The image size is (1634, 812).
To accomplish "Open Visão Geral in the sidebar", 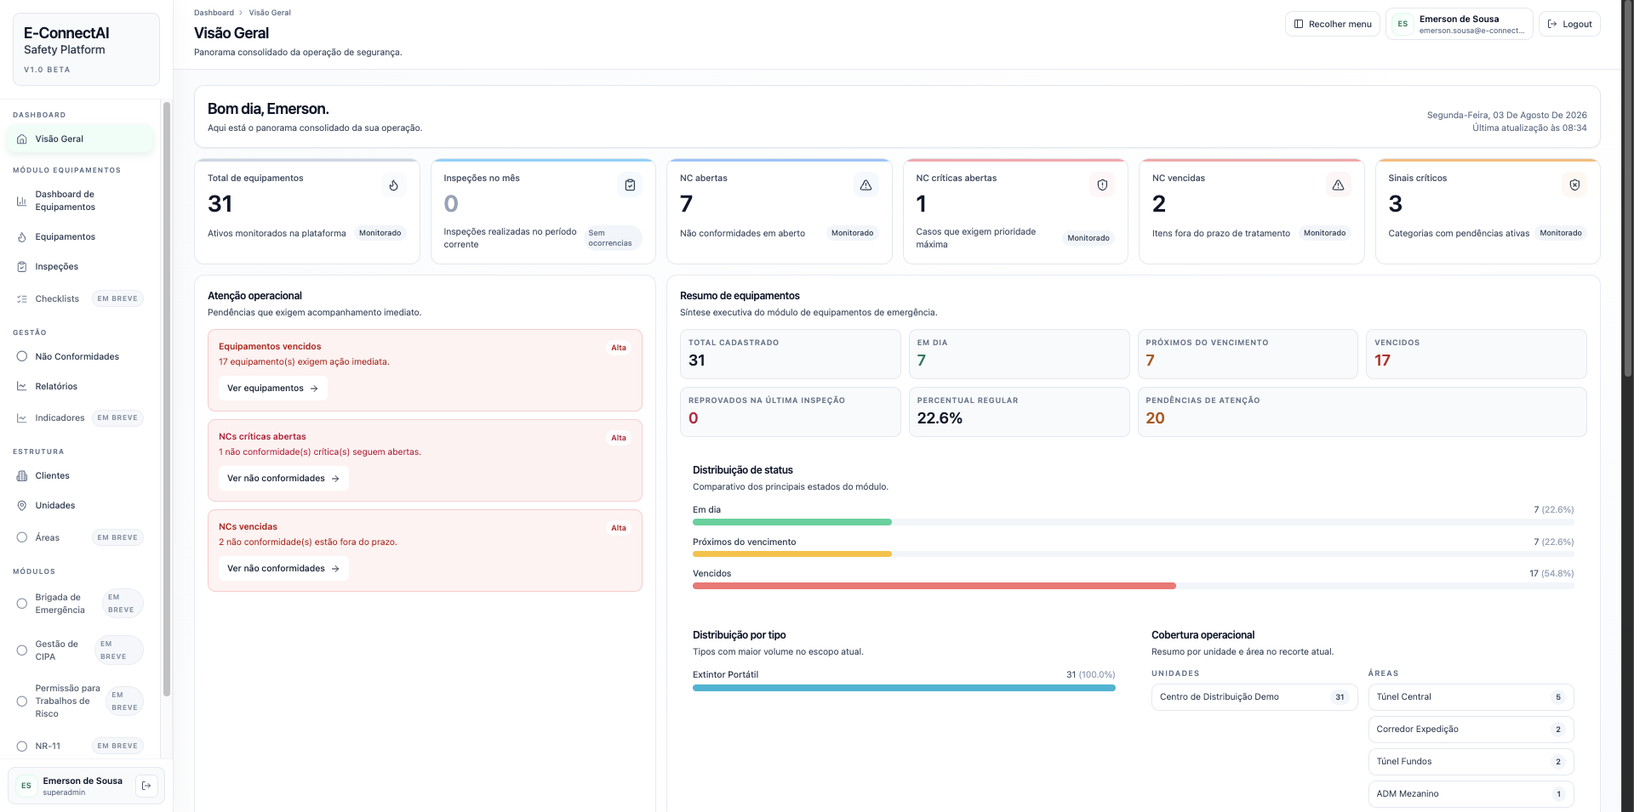I will (x=80, y=139).
